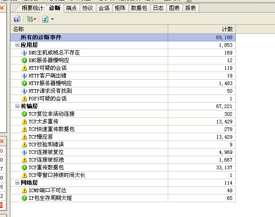Image resolution: width=275 pixels, height=217 pixels.
Task: Click warning icon of TCP校验和错误
Action: tap(24, 145)
